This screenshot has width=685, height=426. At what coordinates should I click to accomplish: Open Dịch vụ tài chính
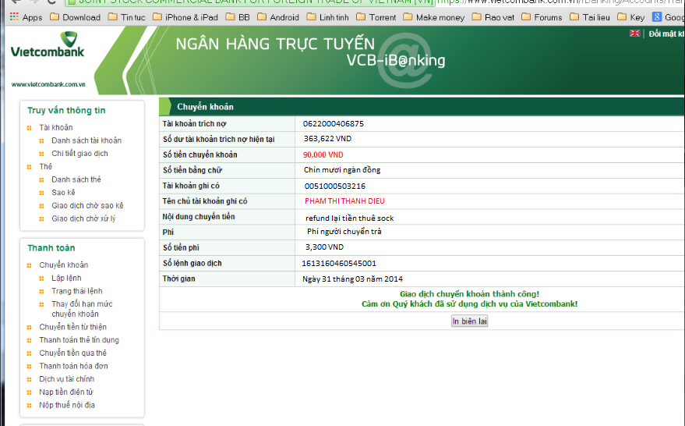click(x=67, y=378)
